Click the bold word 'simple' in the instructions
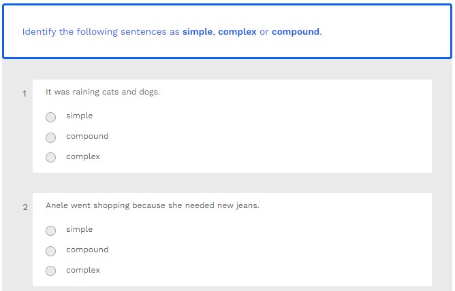 click(198, 32)
